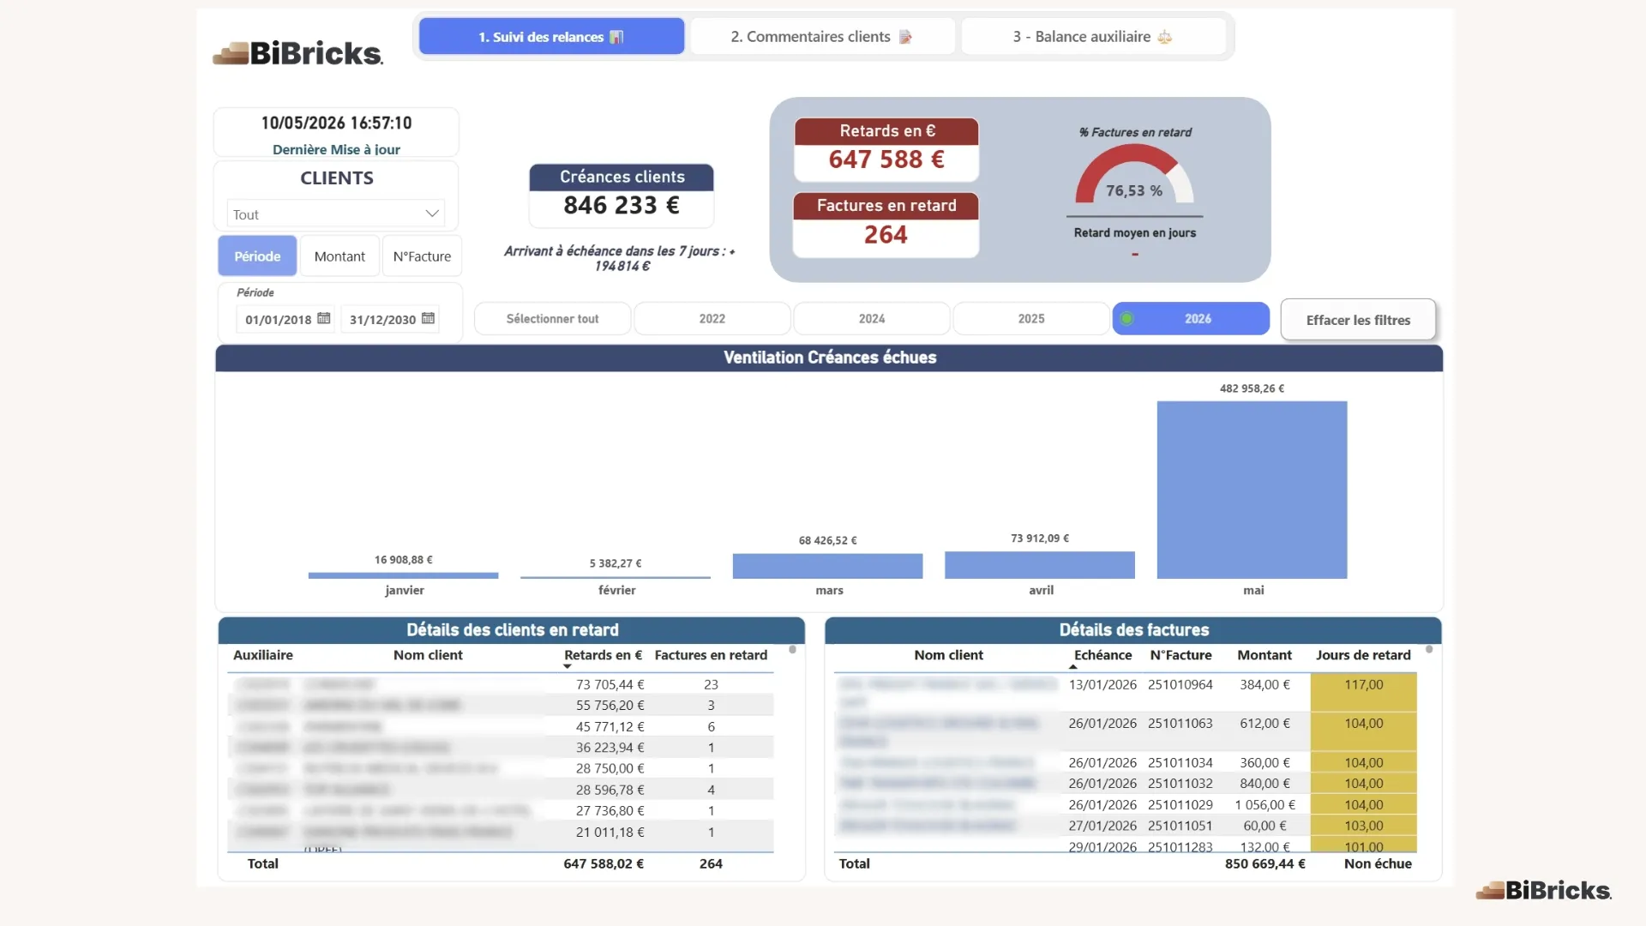Toggle Sélectionner tout year filter
This screenshot has height=926, width=1646.
[x=552, y=318]
